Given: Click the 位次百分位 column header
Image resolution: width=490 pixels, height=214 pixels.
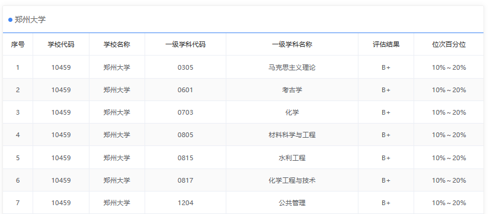Looking at the screenshot, I should point(449,44).
